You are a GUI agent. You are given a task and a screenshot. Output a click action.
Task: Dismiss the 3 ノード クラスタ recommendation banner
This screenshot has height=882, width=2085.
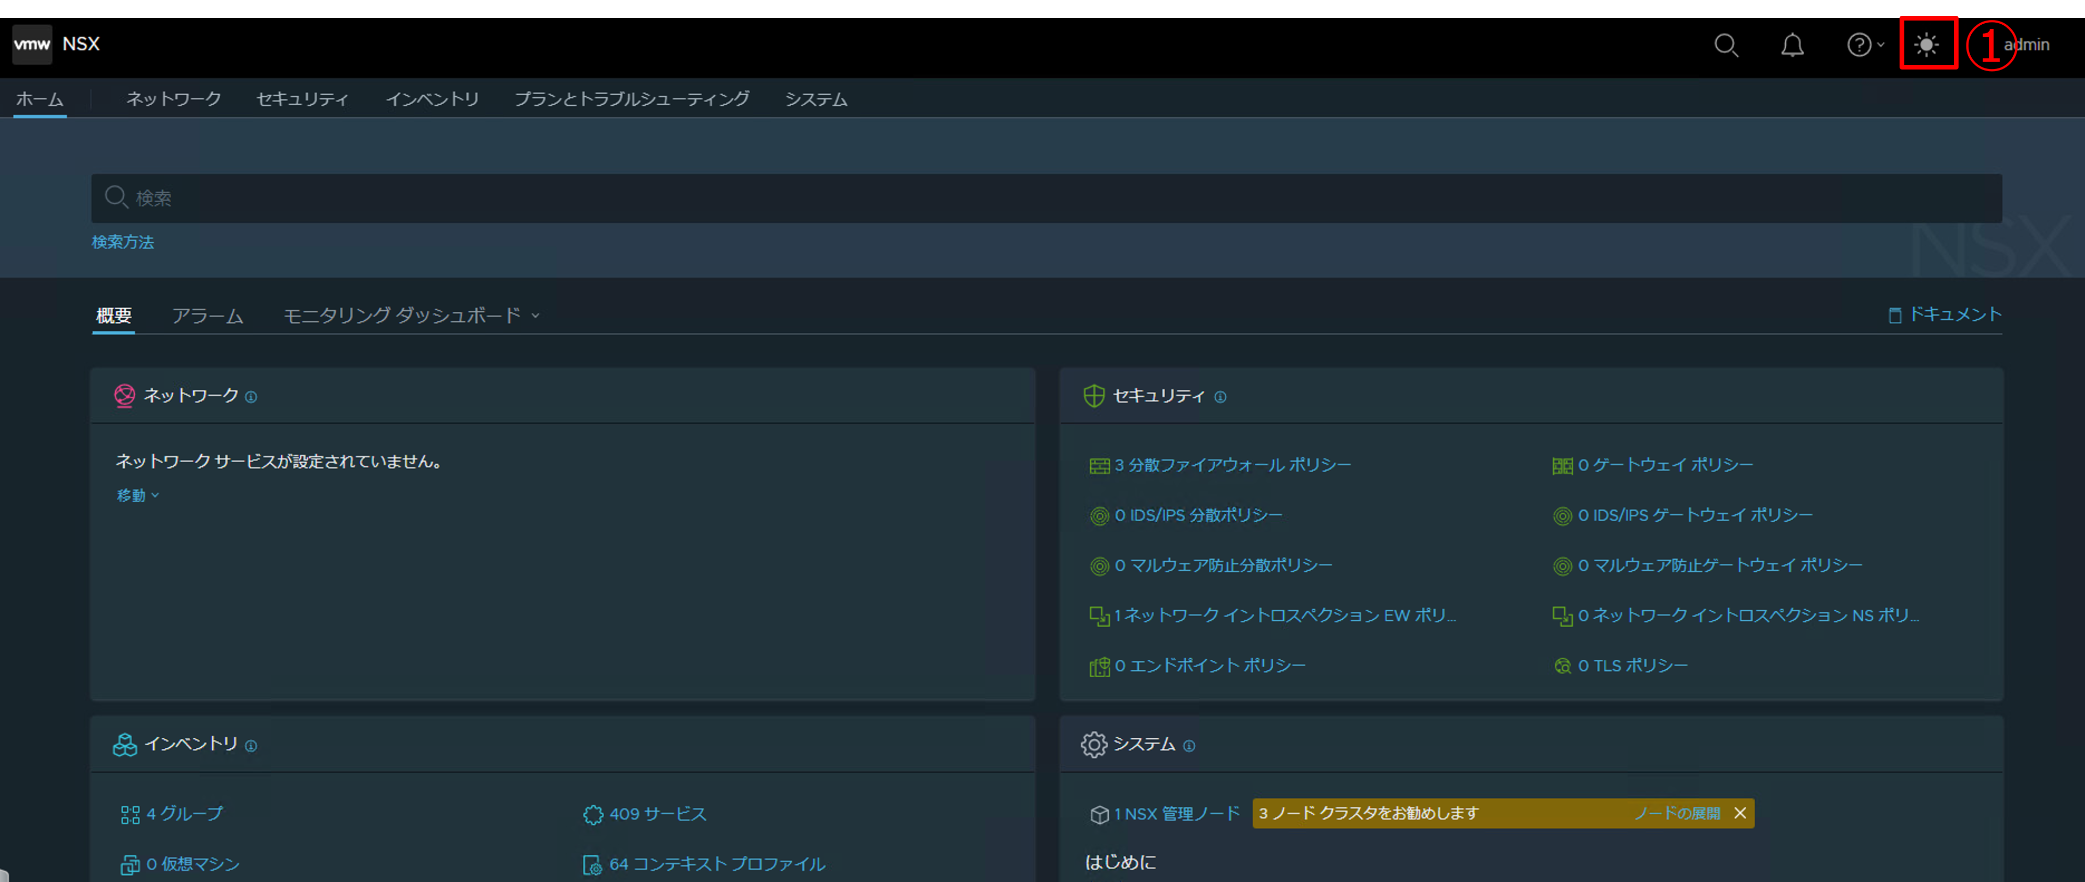[1740, 812]
